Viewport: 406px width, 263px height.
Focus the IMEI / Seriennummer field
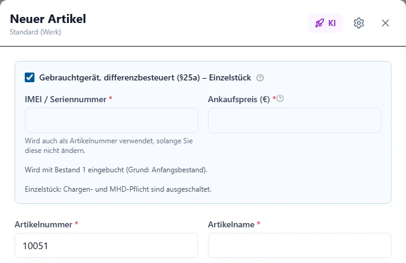pos(111,120)
